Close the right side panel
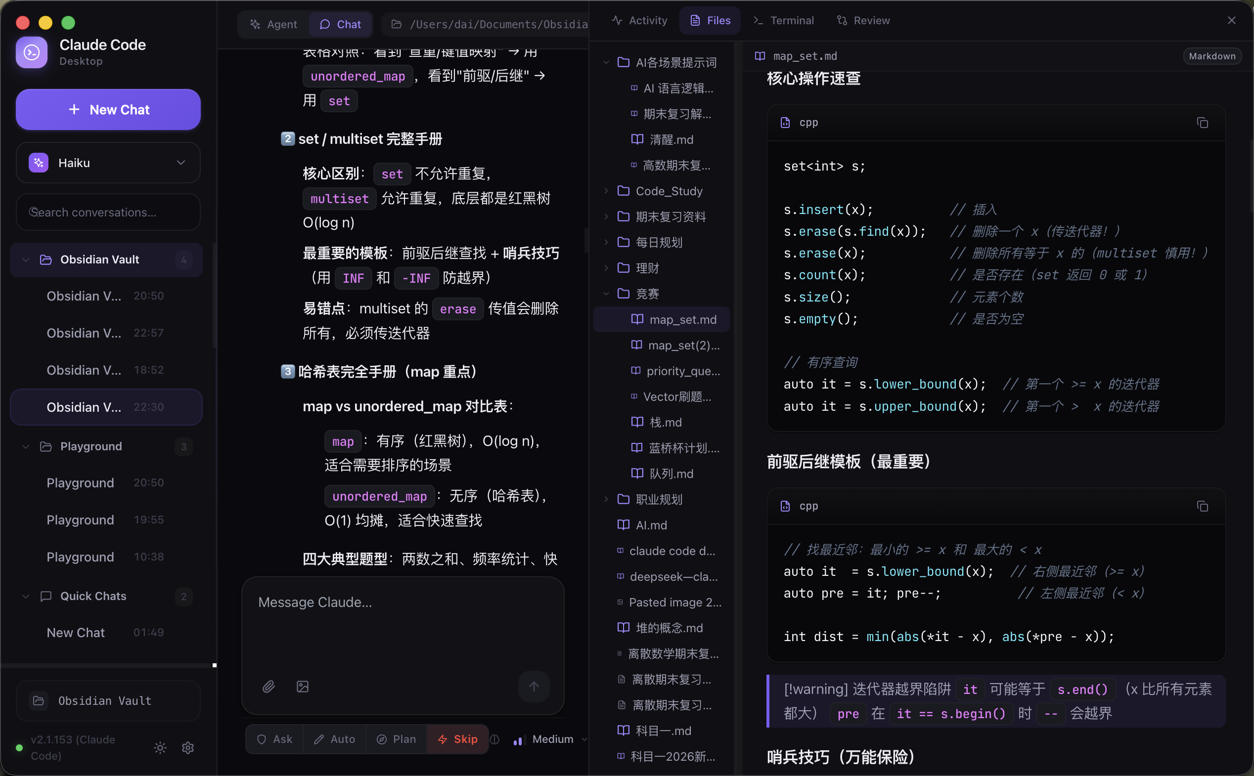The height and width of the screenshot is (776, 1254). pyautogui.click(x=1231, y=21)
